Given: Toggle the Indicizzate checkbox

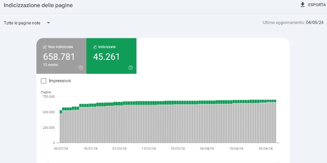Looking at the screenshot, I should click(95, 47).
